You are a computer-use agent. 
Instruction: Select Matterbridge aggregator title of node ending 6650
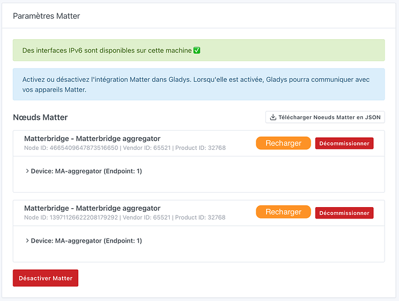[x=92, y=138]
